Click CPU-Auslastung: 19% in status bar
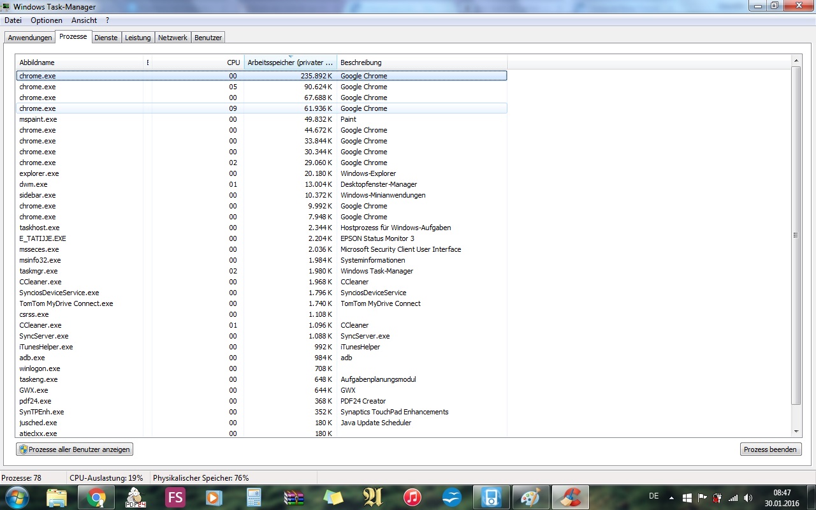The width and height of the screenshot is (816, 510). click(x=106, y=478)
